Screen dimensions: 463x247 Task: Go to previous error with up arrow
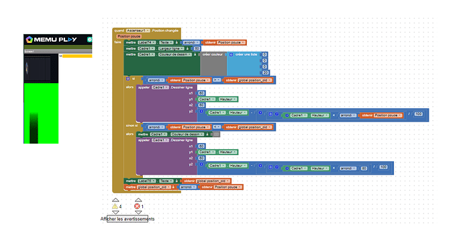pos(138,200)
